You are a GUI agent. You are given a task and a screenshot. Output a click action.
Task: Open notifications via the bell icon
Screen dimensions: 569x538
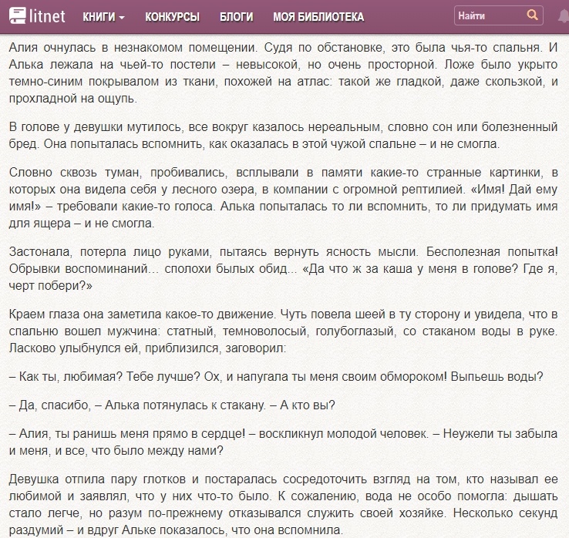[x=561, y=16]
